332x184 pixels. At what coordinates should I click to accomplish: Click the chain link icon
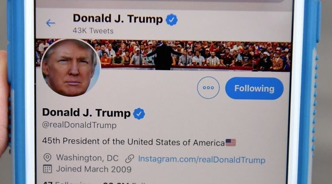point(129,159)
